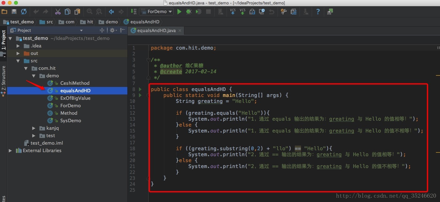
Task: Open the ForDemo class in project tree
Action: click(x=70, y=106)
